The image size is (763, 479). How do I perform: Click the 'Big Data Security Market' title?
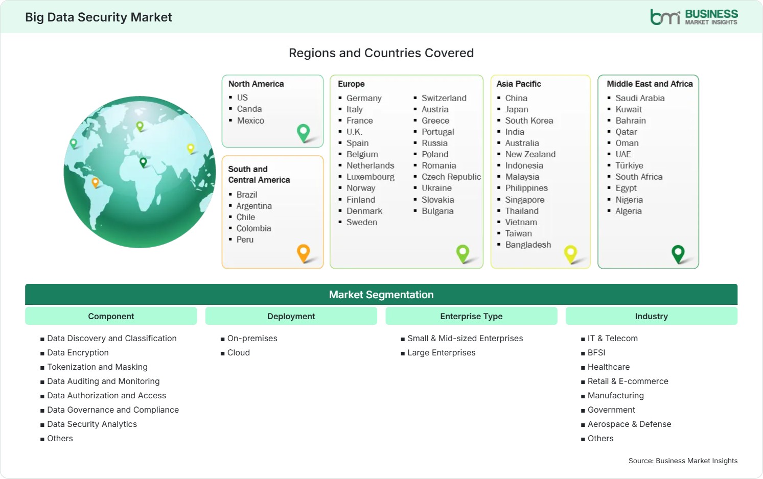pos(99,17)
